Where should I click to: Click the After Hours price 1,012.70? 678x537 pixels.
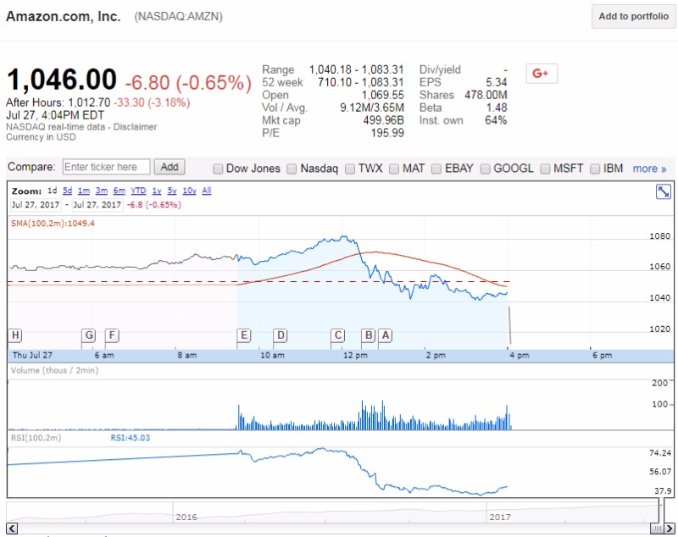click(x=90, y=102)
